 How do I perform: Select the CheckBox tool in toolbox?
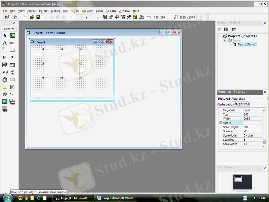[x=5, y=57]
